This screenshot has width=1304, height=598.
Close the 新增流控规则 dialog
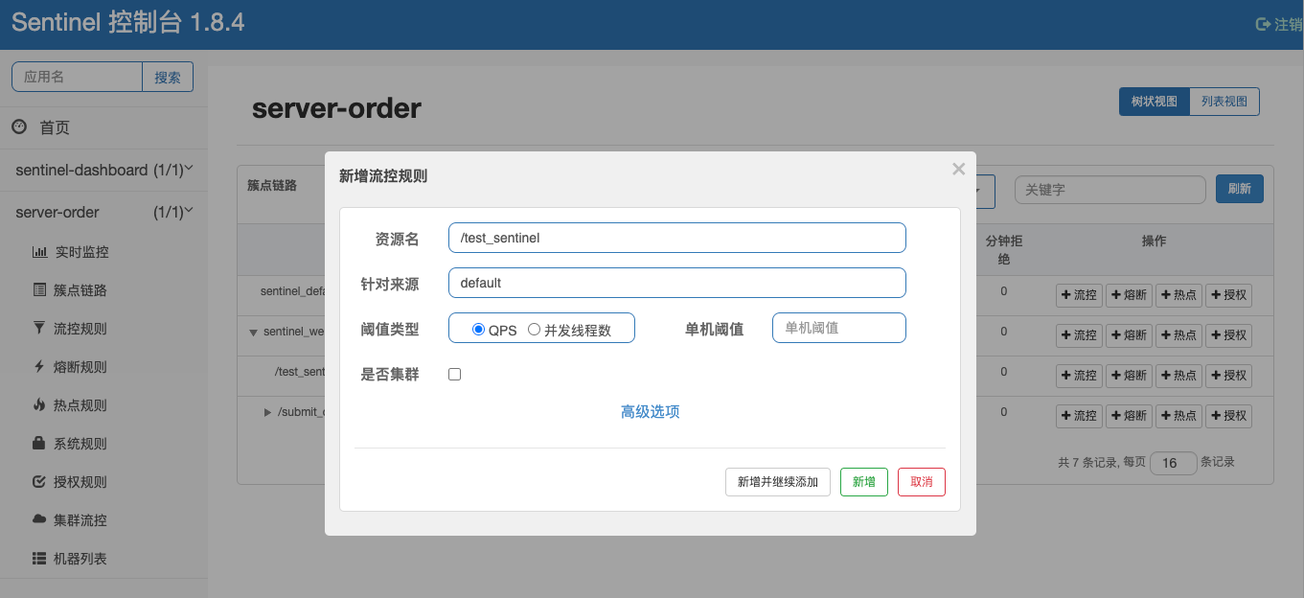(958, 170)
